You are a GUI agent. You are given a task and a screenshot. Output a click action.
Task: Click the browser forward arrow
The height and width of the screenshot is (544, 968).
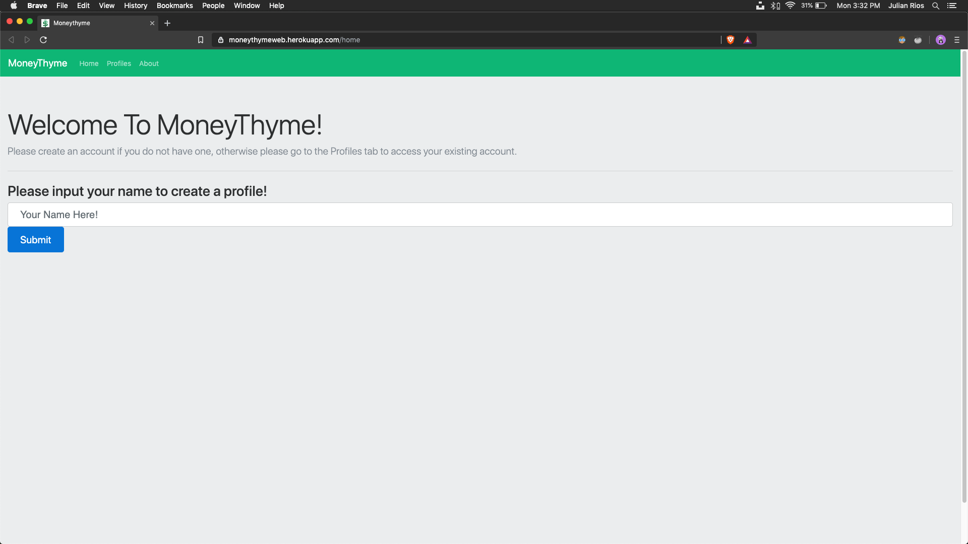27,40
